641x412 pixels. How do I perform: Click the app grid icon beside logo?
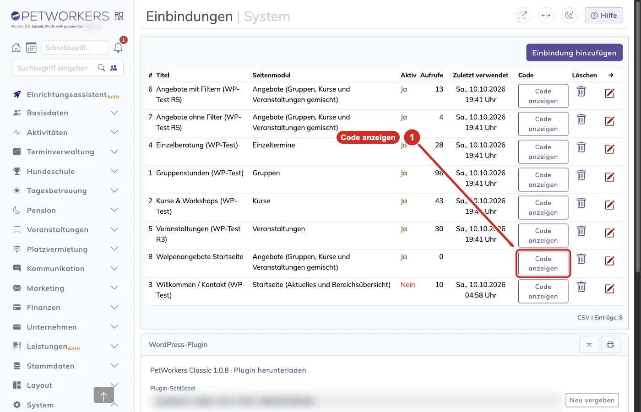[119, 16]
